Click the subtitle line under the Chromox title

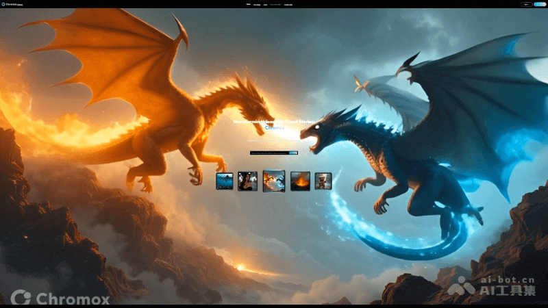coord(274,140)
